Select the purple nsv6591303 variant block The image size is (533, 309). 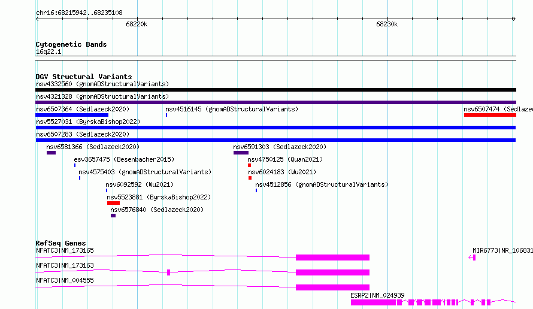pyautogui.click(x=241, y=153)
